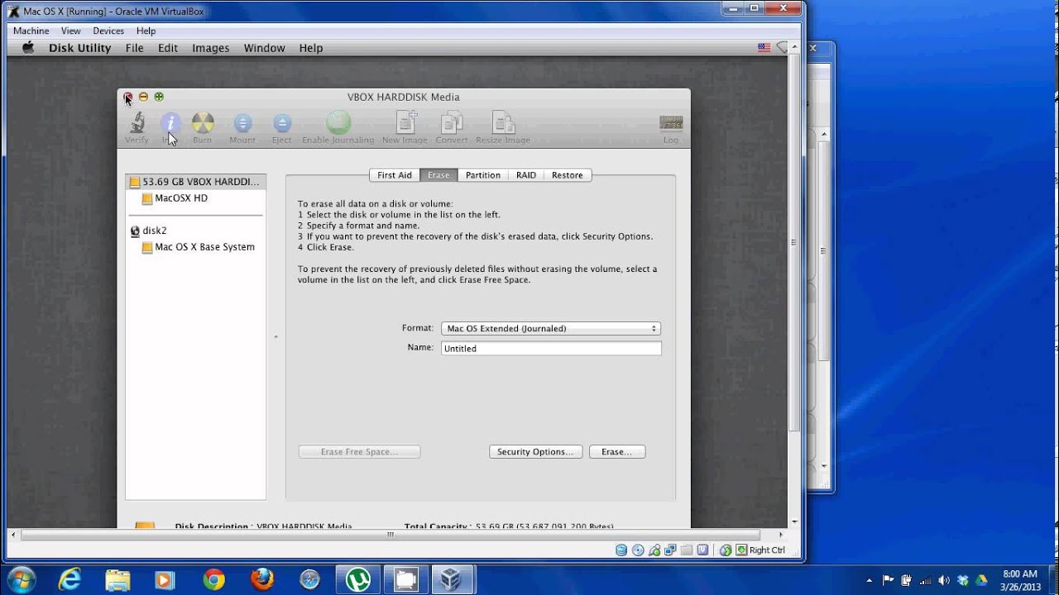Click the Mount toolbar icon

pos(242,123)
